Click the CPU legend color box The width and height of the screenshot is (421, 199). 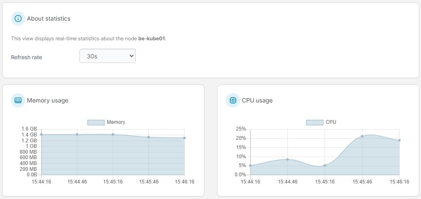coord(314,122)
